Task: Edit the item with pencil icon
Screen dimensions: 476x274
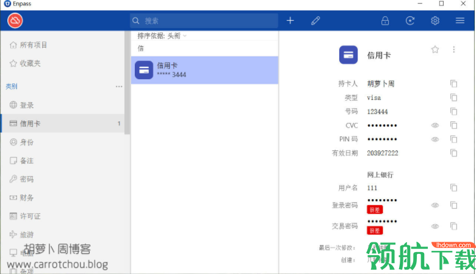Action: pyautogui.click(x=316, y=21)
